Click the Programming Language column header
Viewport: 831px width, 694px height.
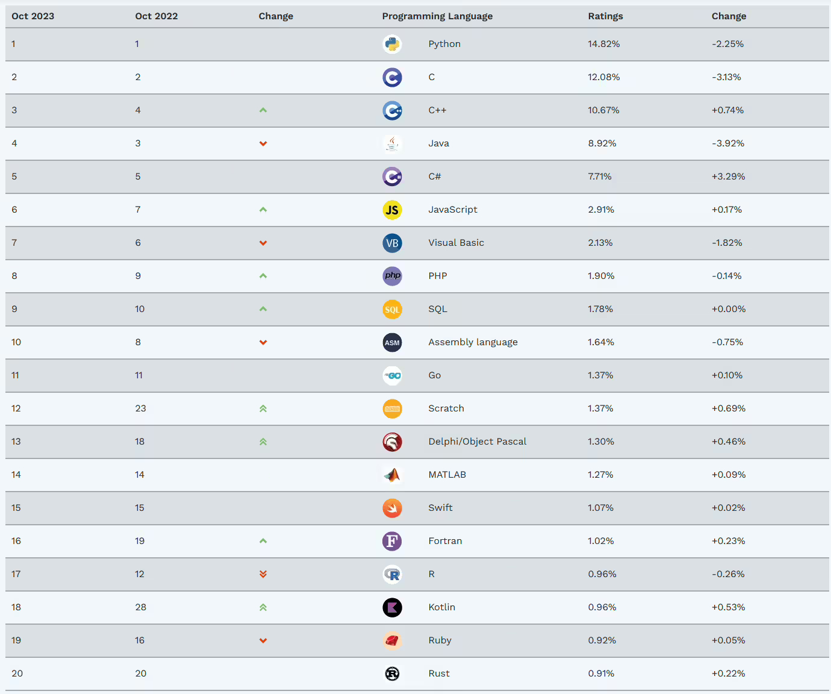(x=437, y=16)
